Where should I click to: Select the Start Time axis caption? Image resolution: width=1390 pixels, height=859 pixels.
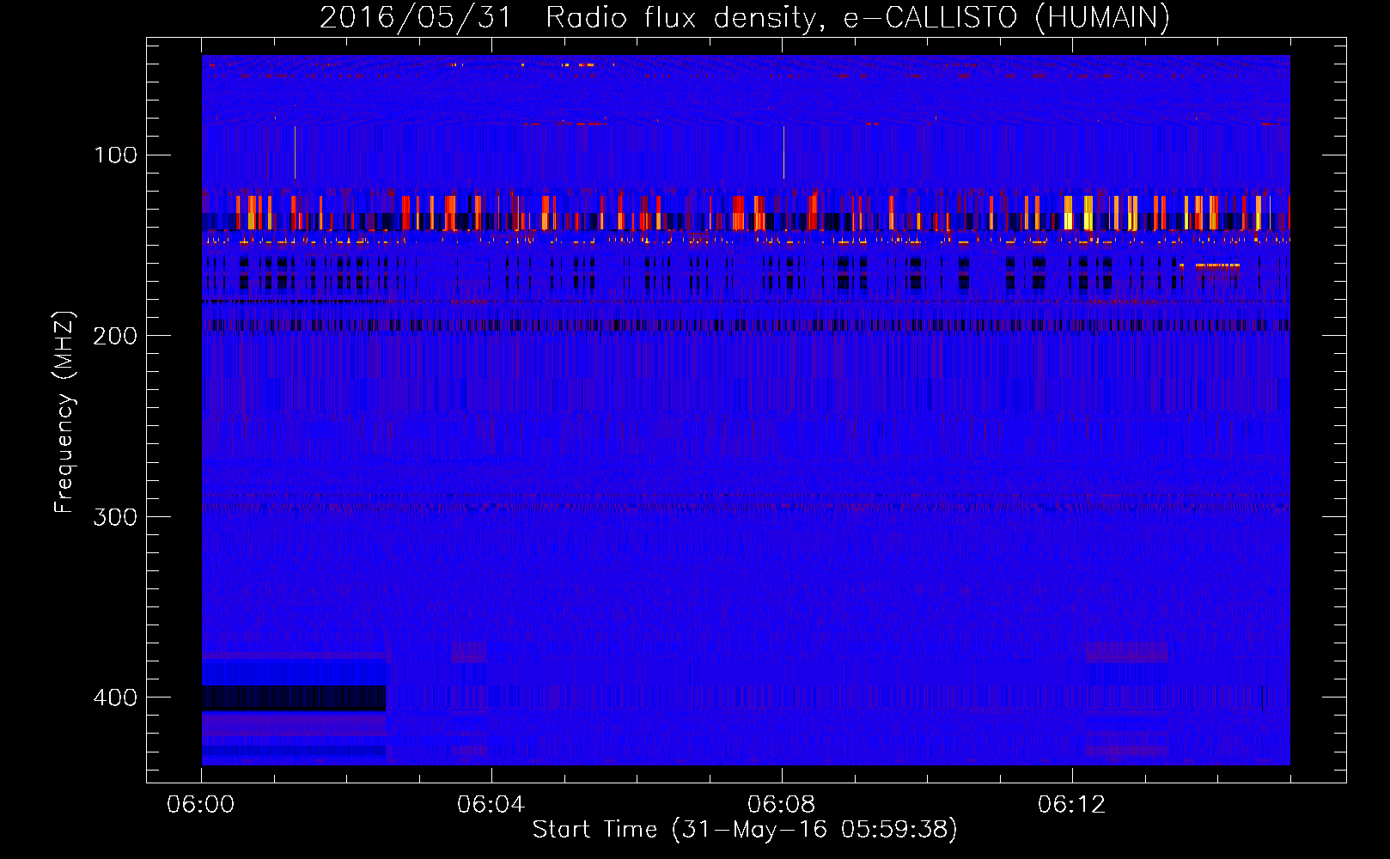coord(745,830)
